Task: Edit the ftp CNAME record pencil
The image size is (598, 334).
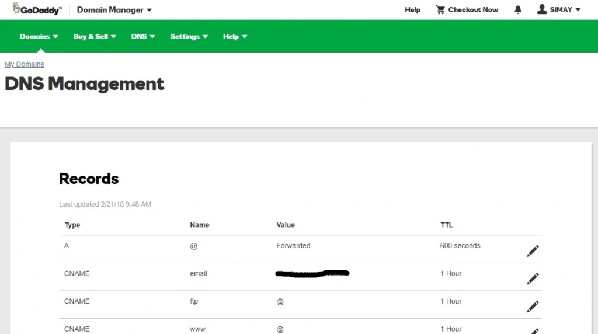Action: click(x=533, y=307)
